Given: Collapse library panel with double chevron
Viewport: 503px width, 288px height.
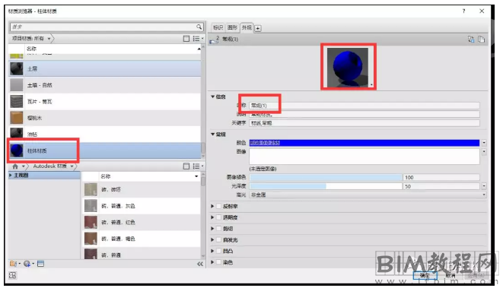Looking at the screenshot, I should point(200,264).
